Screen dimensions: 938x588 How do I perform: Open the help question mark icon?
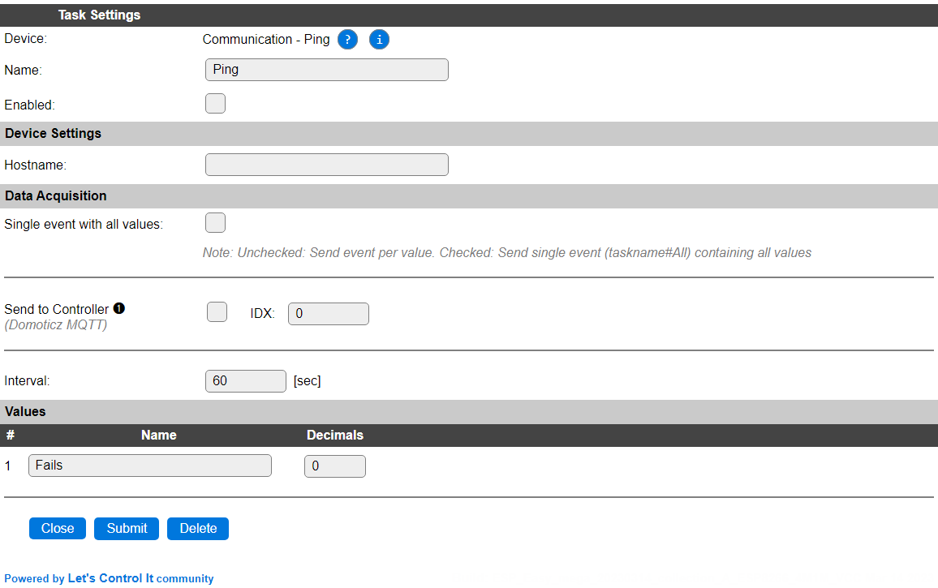[x=347, y=40]
